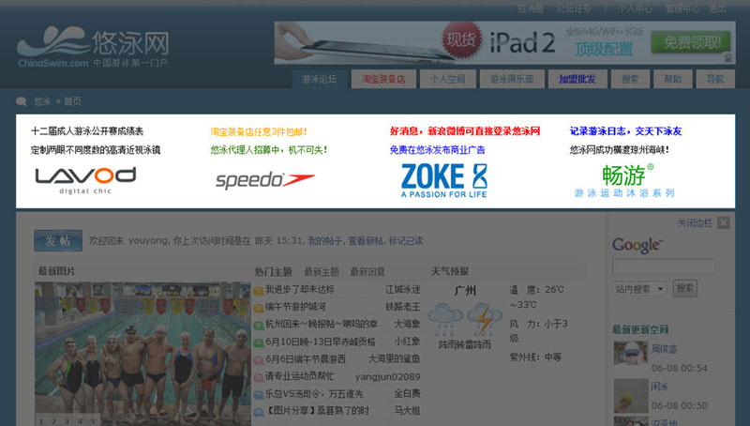
Task: Click the speedo sponsor logo
Action: point(265,180)
